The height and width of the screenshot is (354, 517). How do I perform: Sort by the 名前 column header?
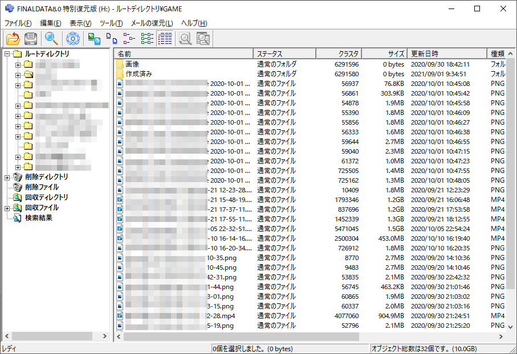[x=184, y=53]
